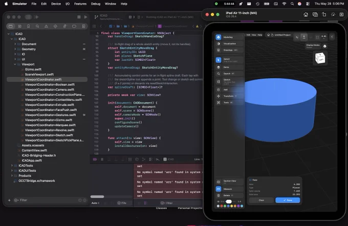The width and height of the screenshot is (348, 226).
Task: Pick the red color swatch
Action: (x=222, y=206)
